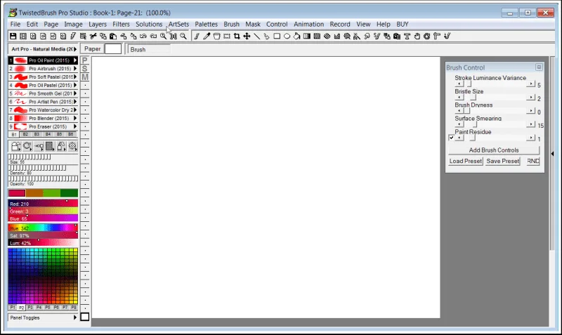This screenshot has width=562, height=335.
Task: Select the orange color swatch
Action: 34,193
